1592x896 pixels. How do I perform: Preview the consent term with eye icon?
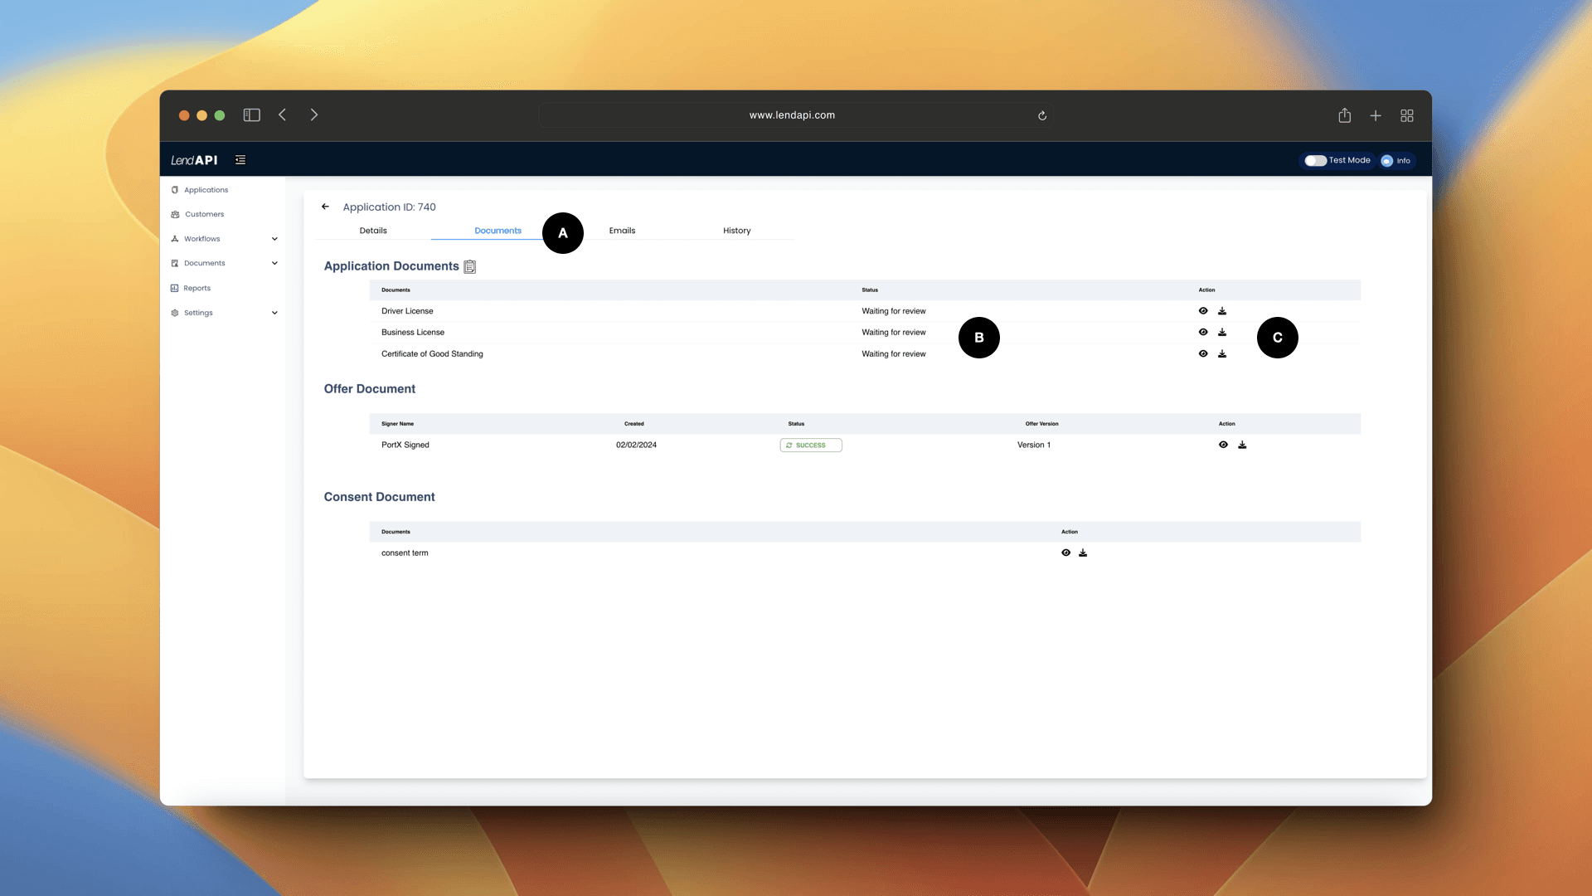tap(1065, 553)
